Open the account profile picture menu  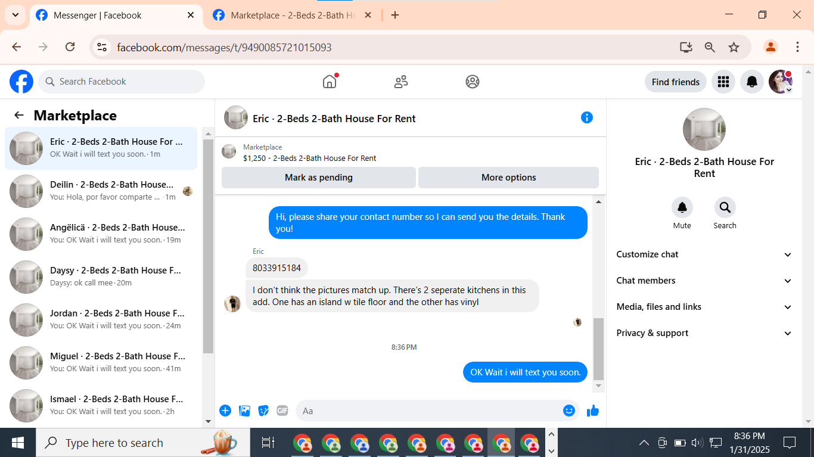[781, 82]
